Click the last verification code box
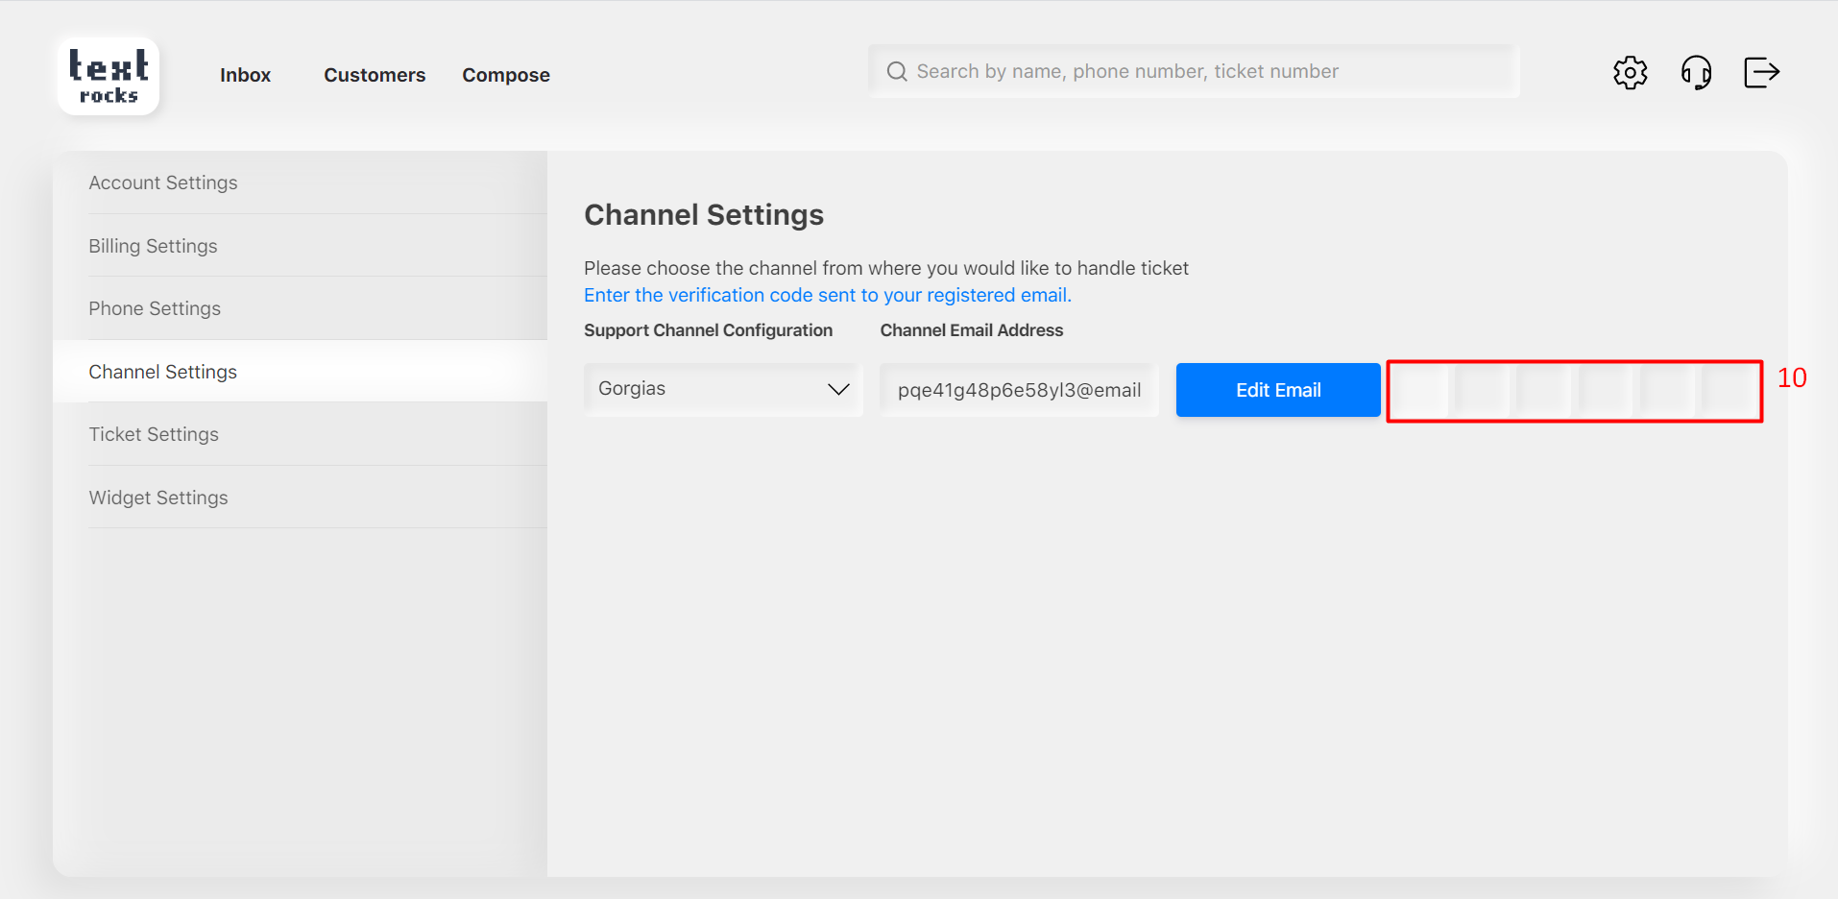Viewport: 1838px width, 899px height. (1729, 391)
